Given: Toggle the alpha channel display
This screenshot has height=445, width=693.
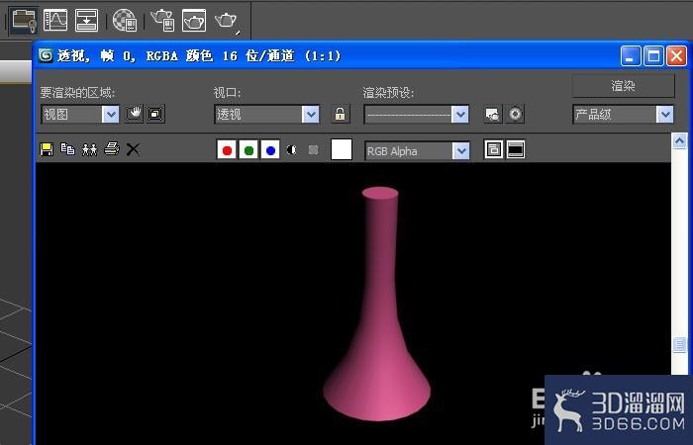Looking at the screenshot, I should pyautogui.click(x=292, y=149).
